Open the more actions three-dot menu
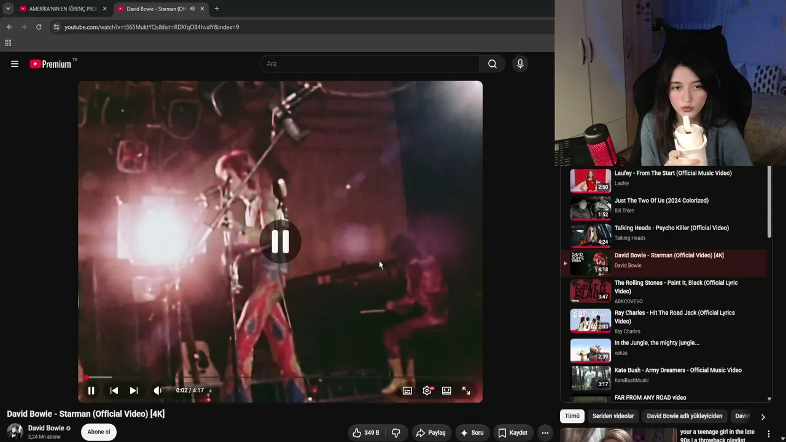The image size is (786, 442). click(x=545, y=433)
